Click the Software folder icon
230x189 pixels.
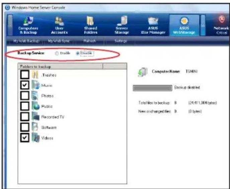35,127
